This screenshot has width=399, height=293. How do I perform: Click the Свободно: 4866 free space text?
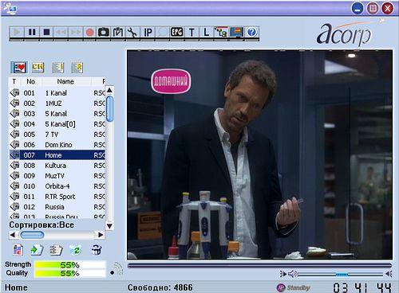(160, 287)
